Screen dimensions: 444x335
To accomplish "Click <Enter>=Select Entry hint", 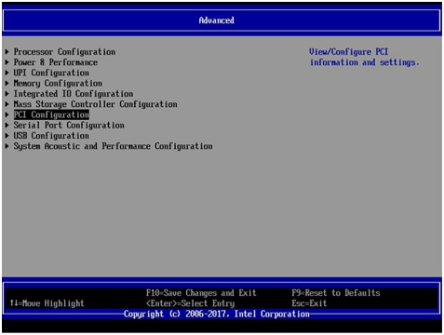I will [190, 303].
